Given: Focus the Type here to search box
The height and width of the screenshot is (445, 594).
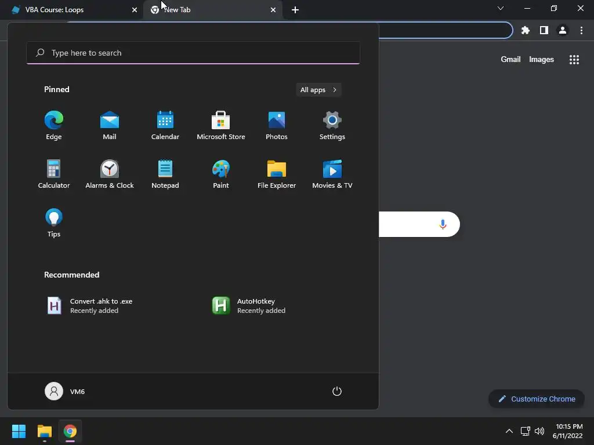Looking at the screenshot, I should 193,53.
